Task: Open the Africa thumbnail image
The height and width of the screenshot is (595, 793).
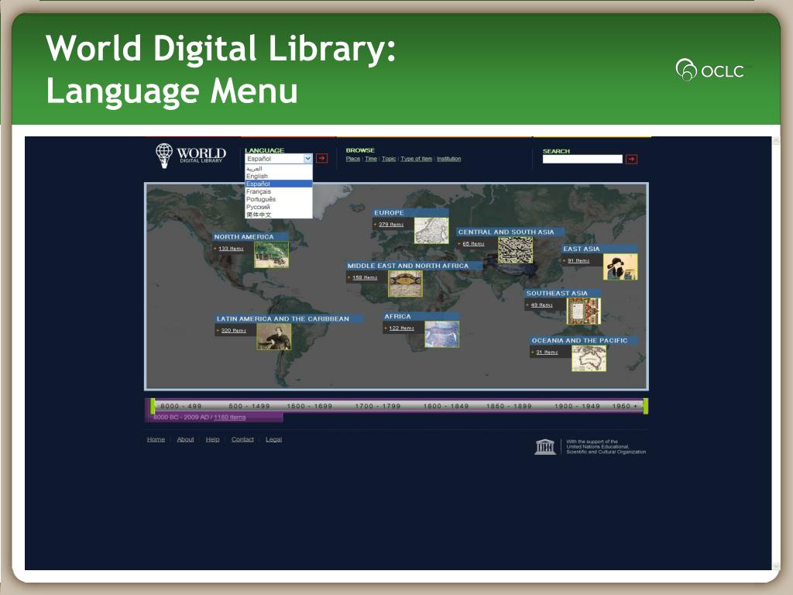Action: tap(442, 335)
